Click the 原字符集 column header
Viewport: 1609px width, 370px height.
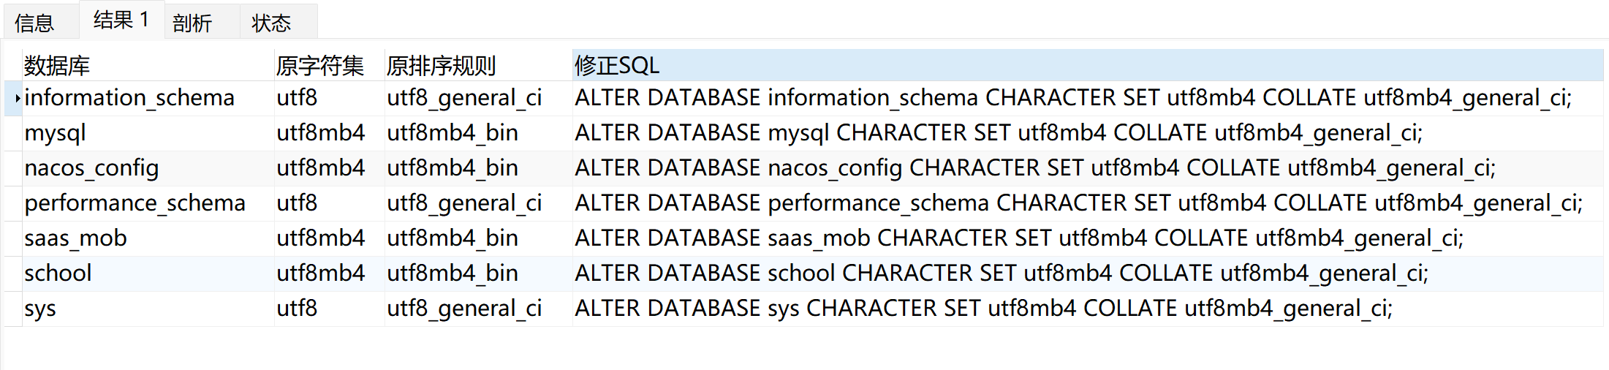coord(329,66)
